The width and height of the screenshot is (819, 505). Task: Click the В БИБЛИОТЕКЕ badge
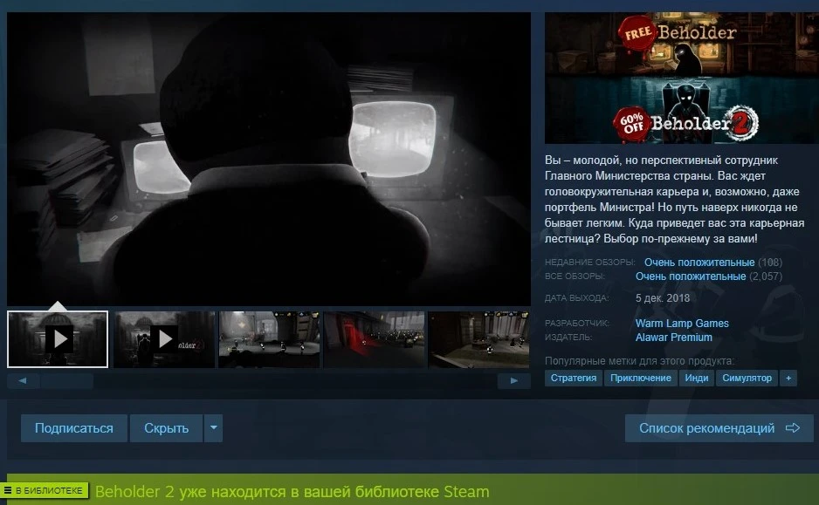coord(45,490)
